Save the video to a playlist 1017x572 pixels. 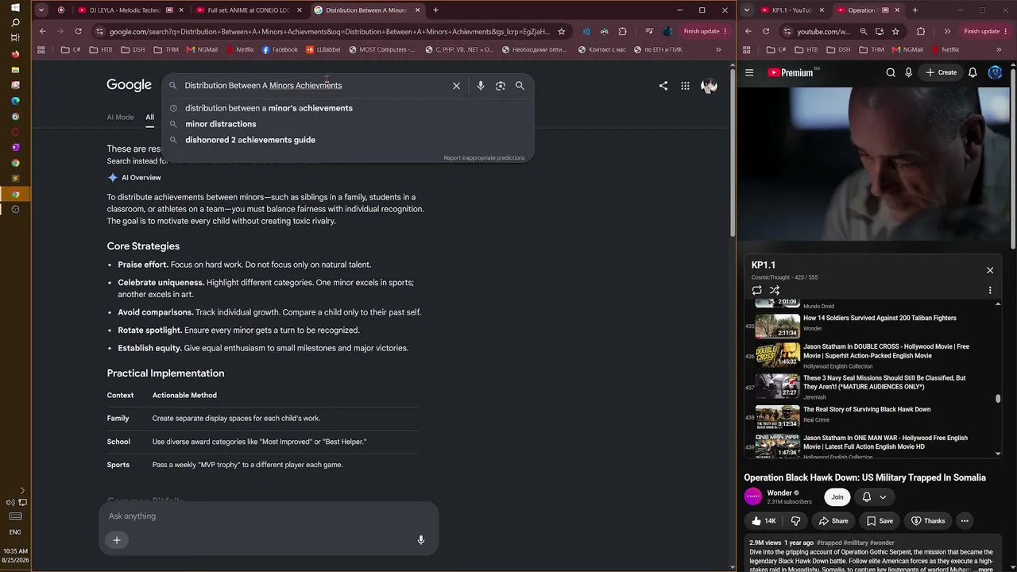880,521
